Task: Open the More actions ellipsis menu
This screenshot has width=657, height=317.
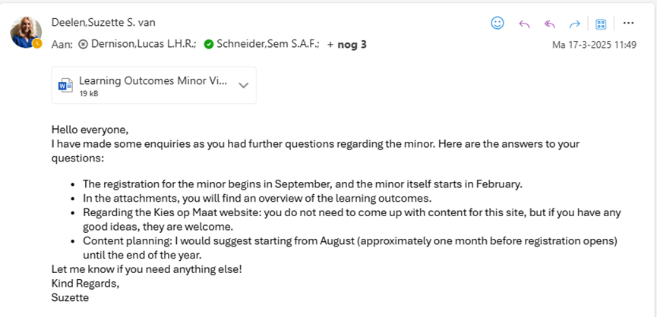Action: point(628,24)
